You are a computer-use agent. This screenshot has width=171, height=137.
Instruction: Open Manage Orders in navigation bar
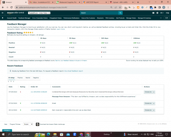point(131,18)
